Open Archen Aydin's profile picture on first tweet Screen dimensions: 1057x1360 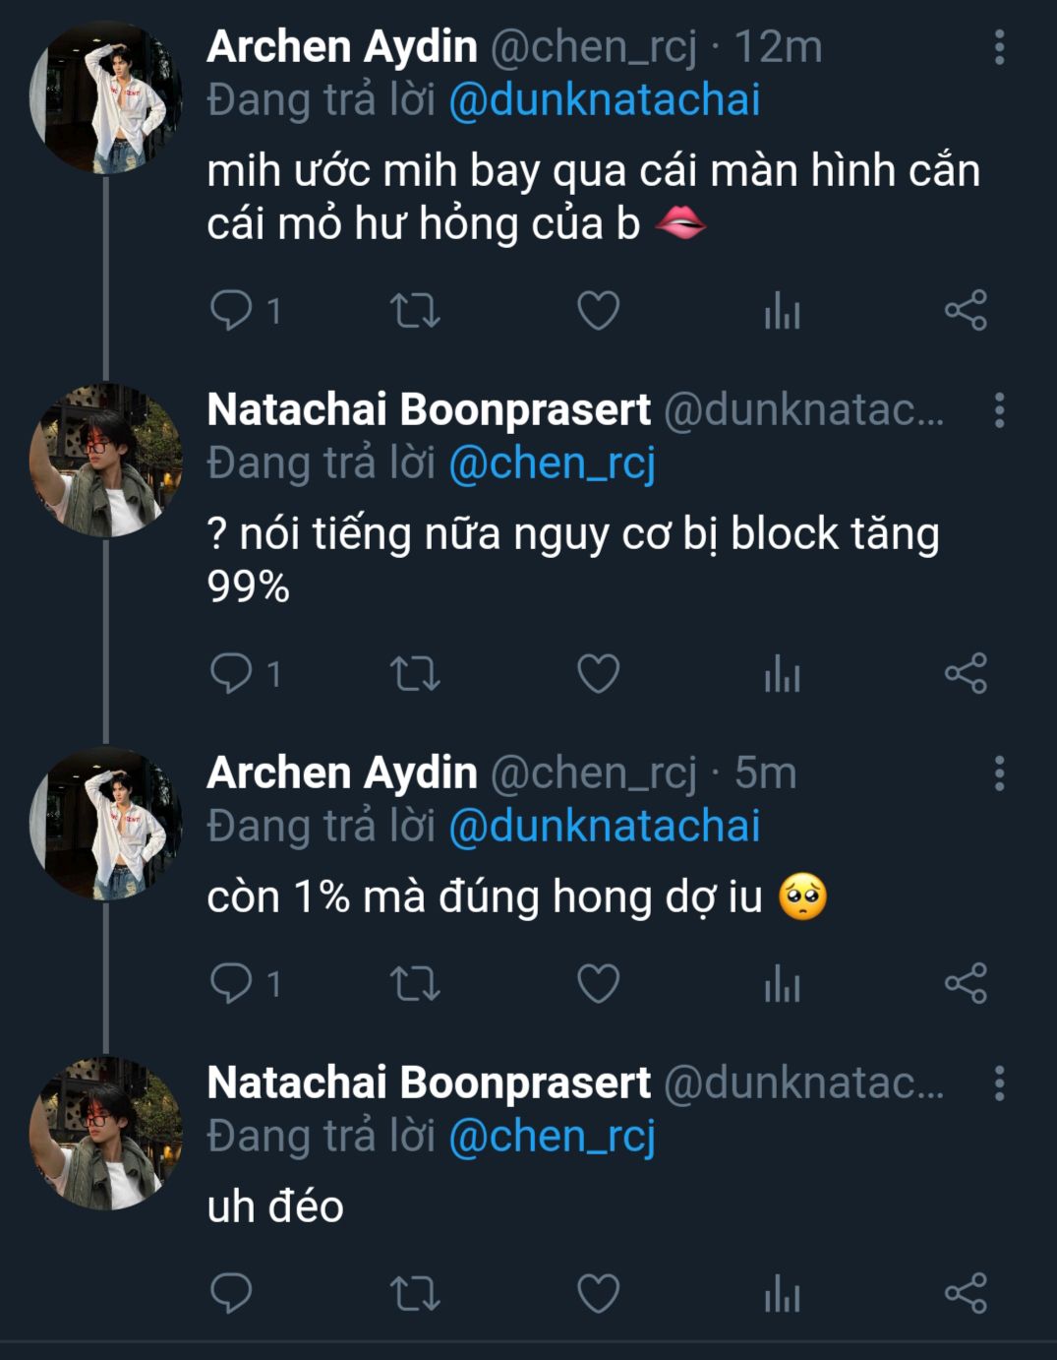pos(105,98)
